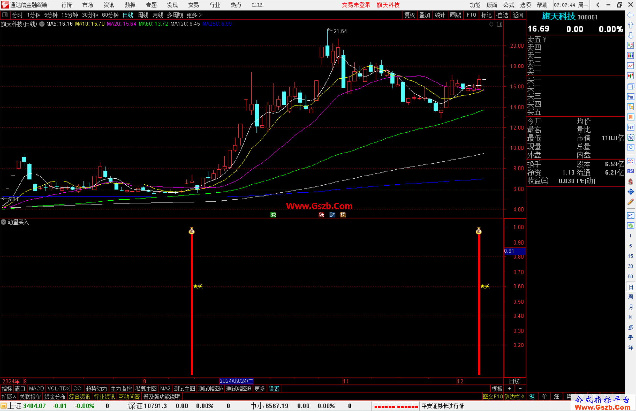636x411 pixels.
Task: Select the pencil drawing icon
Action: [x=630, y=202]
